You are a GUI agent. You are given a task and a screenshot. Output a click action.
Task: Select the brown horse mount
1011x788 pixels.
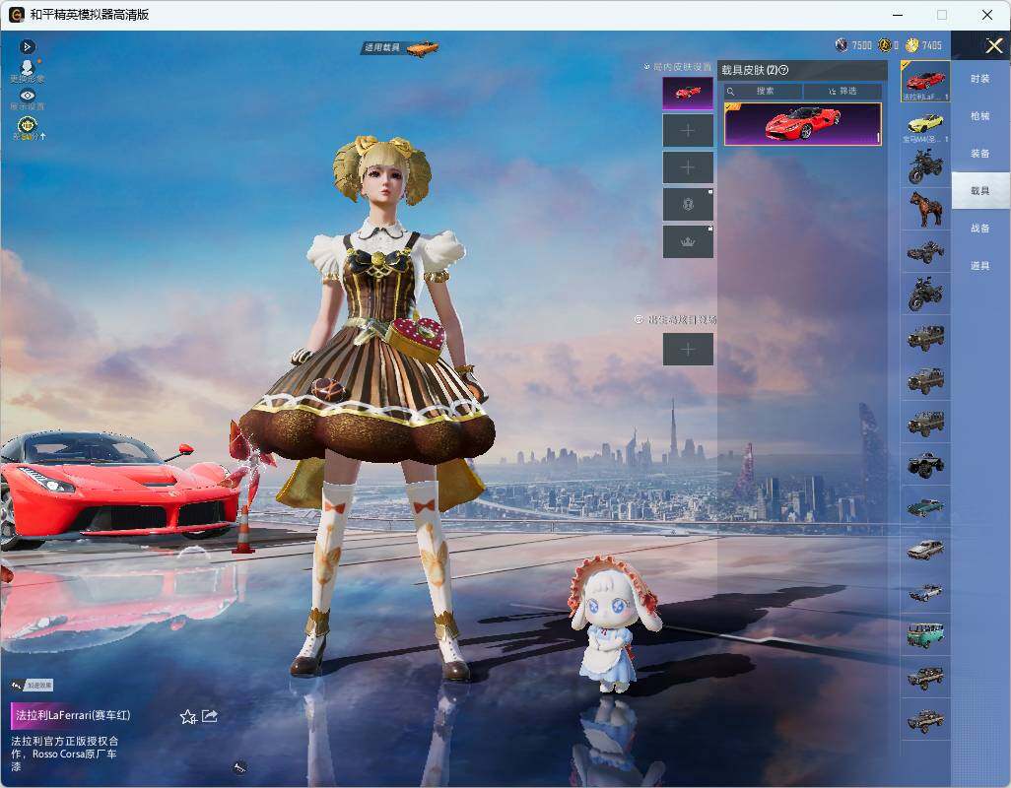[x=925, y=209]
